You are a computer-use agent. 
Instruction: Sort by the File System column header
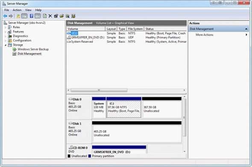tap(135, 29)
